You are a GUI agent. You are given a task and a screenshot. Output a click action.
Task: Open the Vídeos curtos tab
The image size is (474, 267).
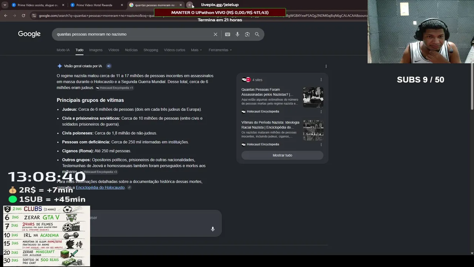point(174,50)
